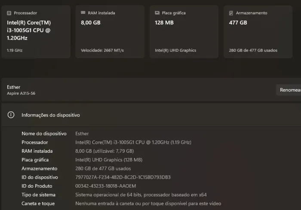Open the Placa gráfica summary card
Image resolution: width=301 pixels, height=210 pixels.
tap(184, 32)
